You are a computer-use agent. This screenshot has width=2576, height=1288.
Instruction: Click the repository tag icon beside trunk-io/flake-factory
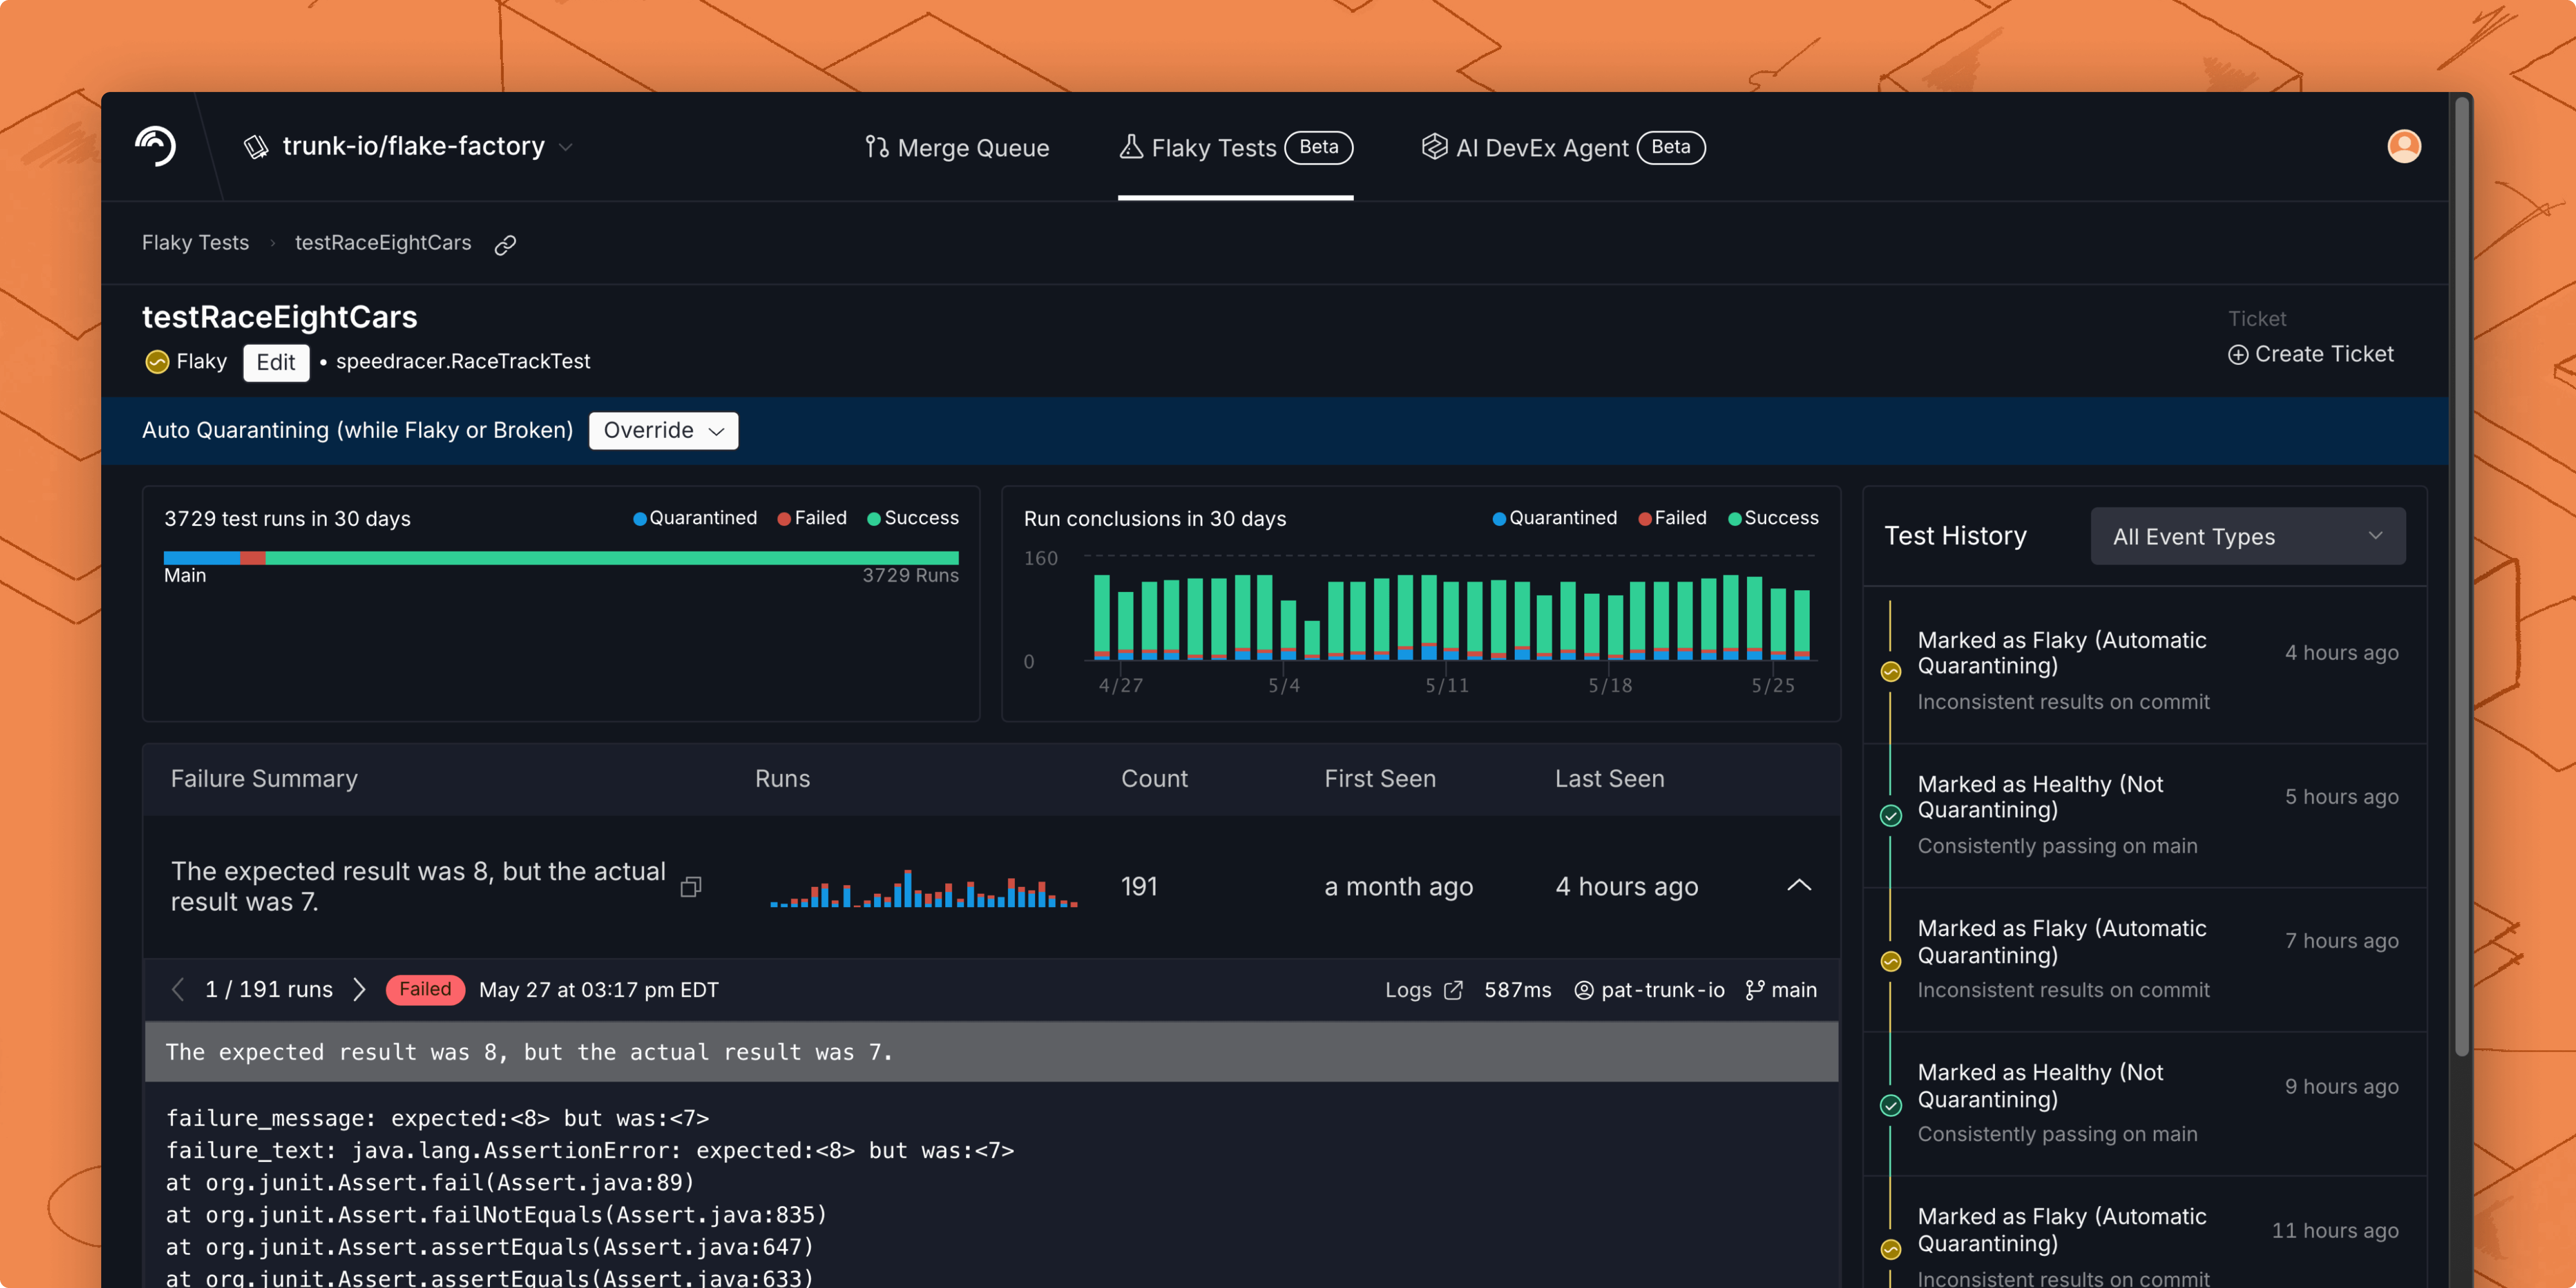pos(256,147)
